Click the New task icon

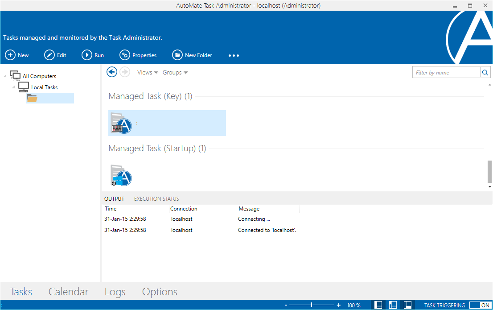10,55
